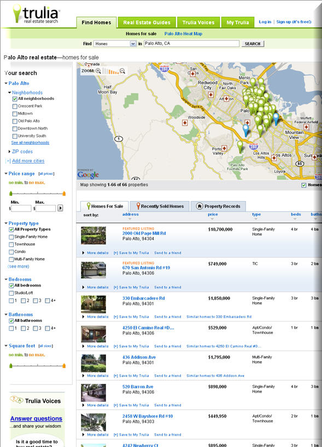Image resolution: width=322 pixels, height=447 pixels.
Task: Click the Log in link
Action: [265, 22]
